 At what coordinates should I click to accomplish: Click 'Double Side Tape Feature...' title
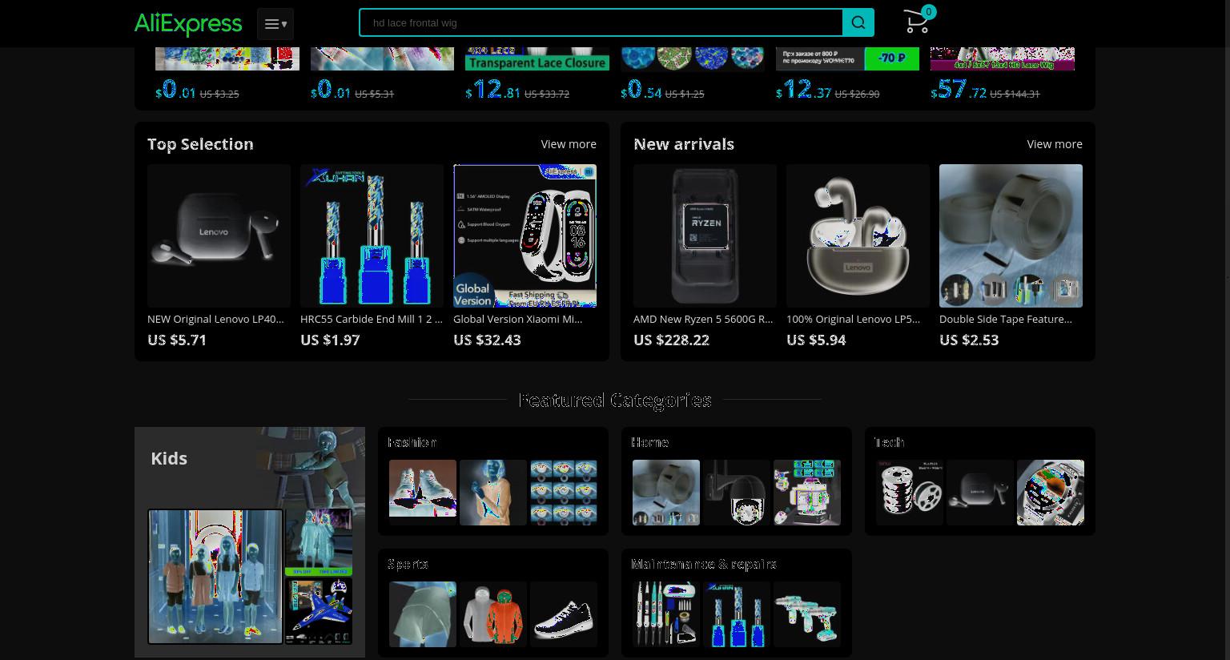pos(1005,319)
